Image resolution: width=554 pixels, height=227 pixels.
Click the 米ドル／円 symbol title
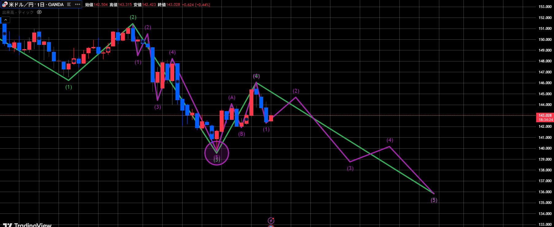point(21,5)
